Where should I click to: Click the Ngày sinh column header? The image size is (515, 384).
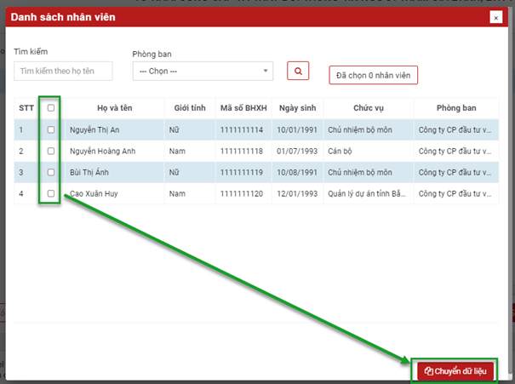[295, 108]
